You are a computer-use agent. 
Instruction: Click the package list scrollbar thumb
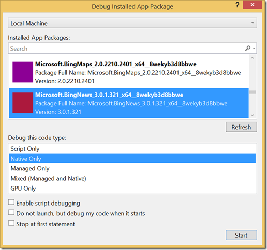click(x=253, y=92)
